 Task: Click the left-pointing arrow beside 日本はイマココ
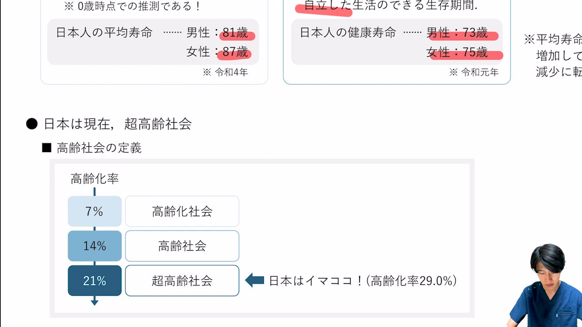(255, 281)
